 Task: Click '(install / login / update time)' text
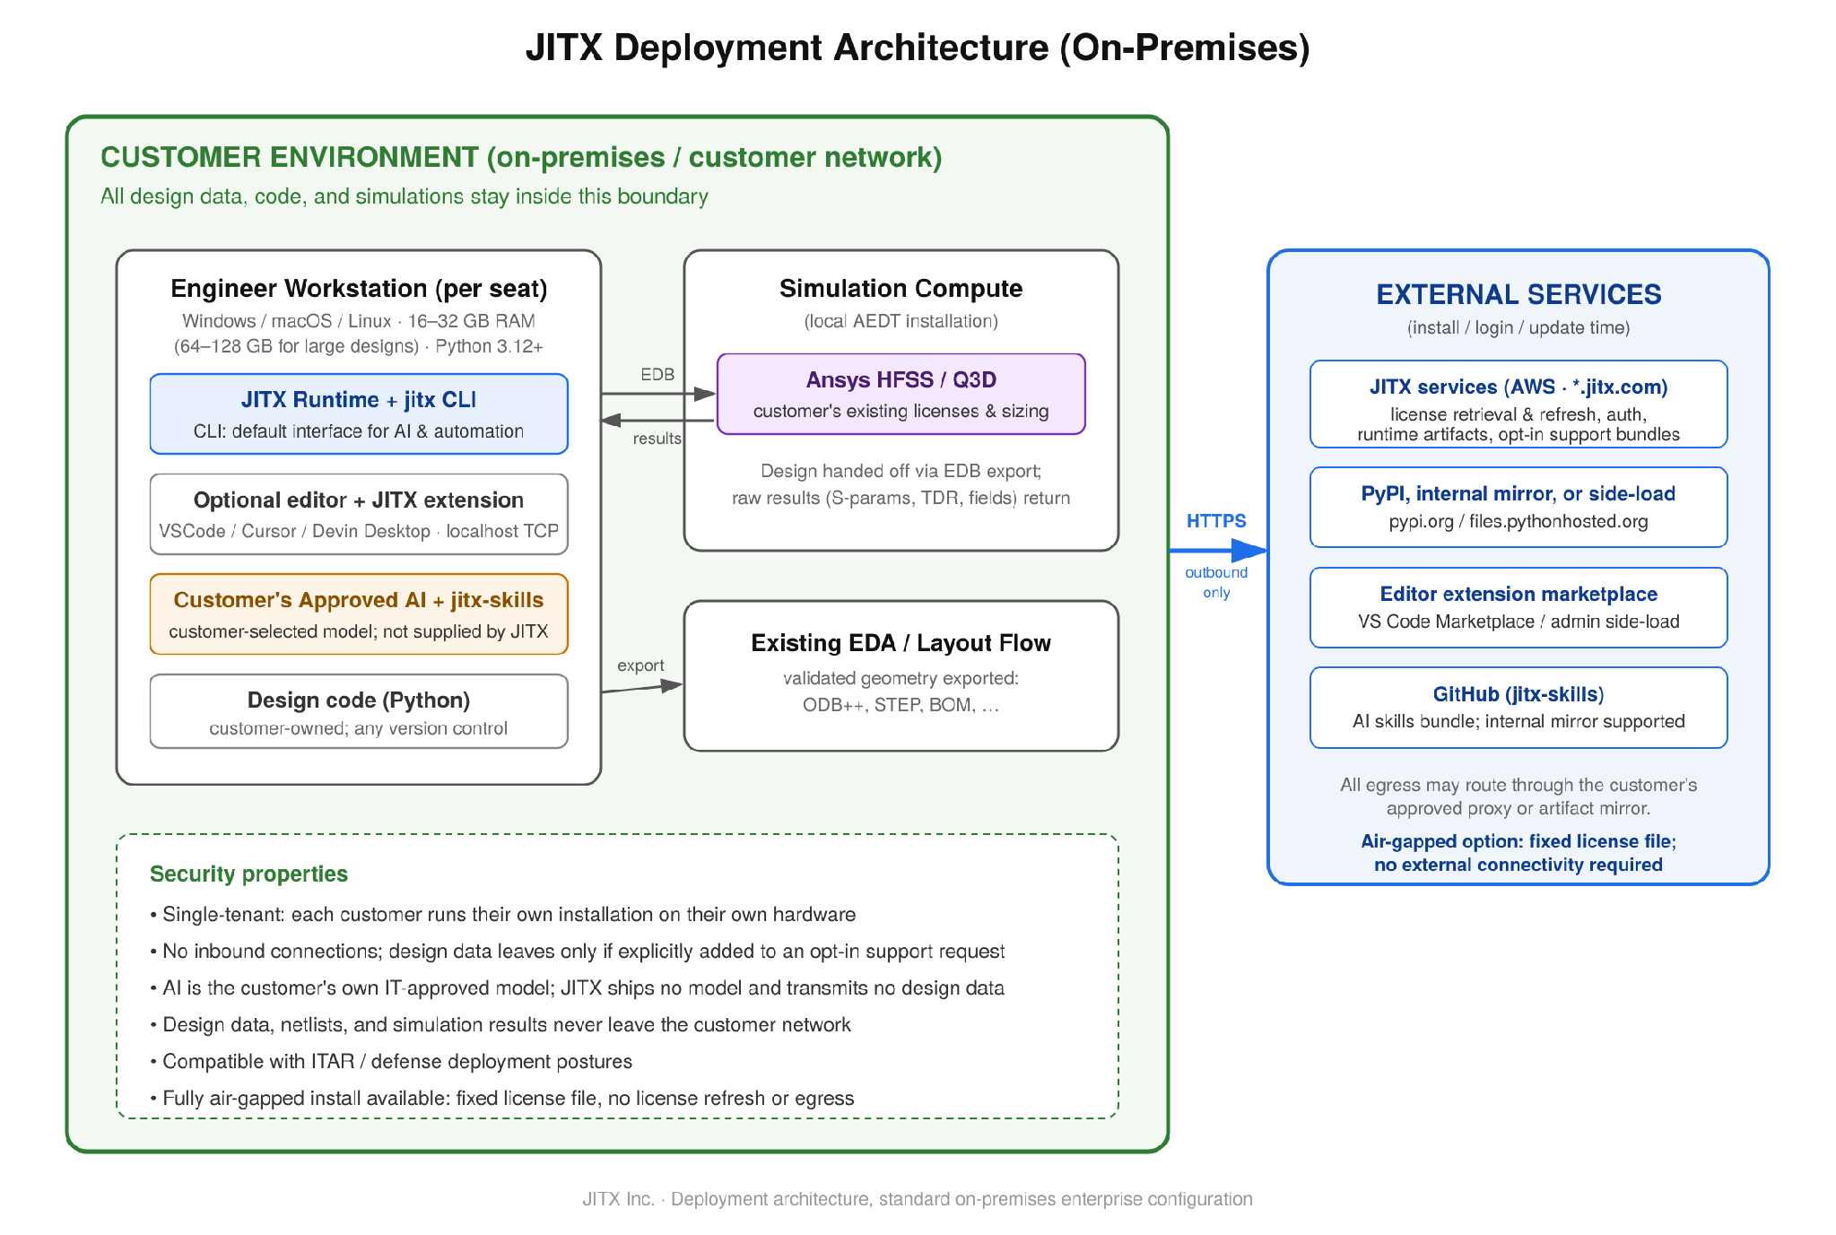tap(1518, 327)
